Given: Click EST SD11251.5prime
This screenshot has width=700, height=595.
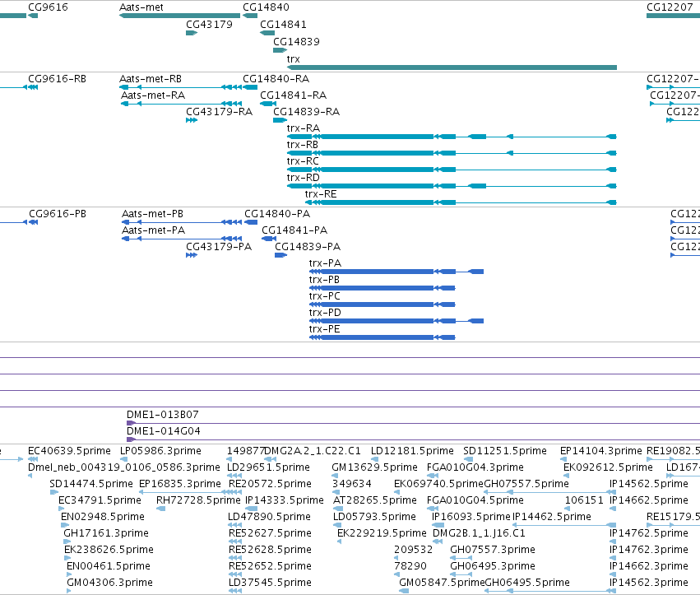Looking at the screenshot, I should click(x=505, y=451).
